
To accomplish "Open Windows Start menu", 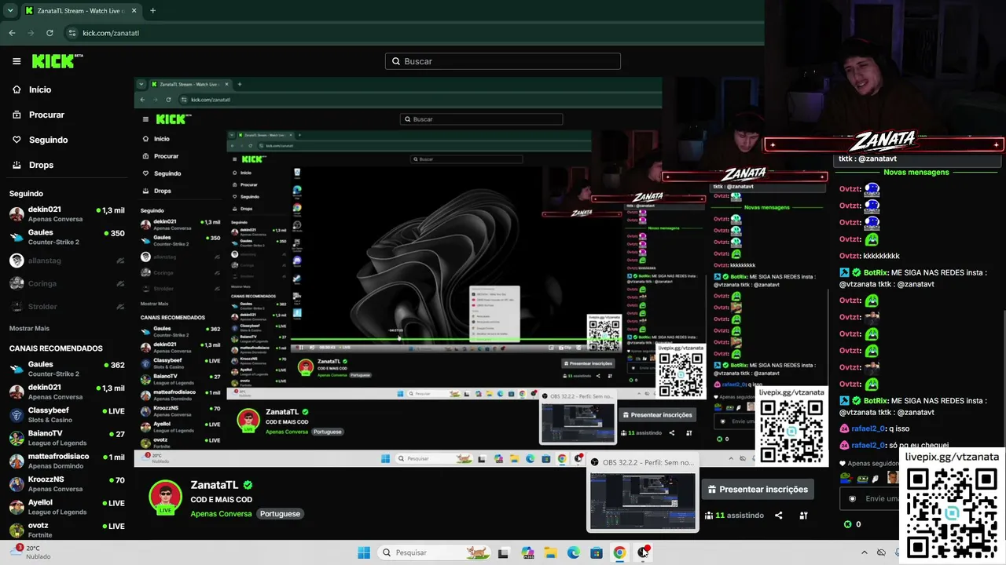I will [364, 552].
